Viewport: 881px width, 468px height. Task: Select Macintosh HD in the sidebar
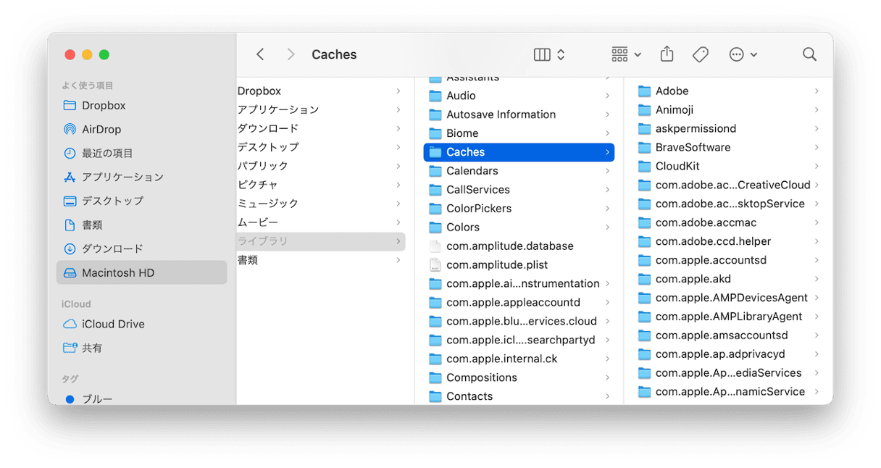click(141, 272)
